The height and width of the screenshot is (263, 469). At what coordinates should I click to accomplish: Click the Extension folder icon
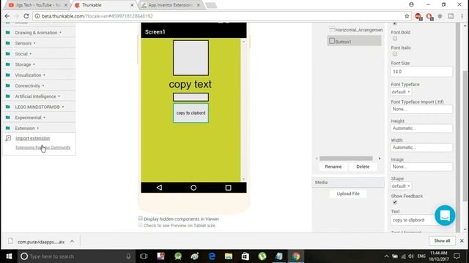tap(8, 128)
